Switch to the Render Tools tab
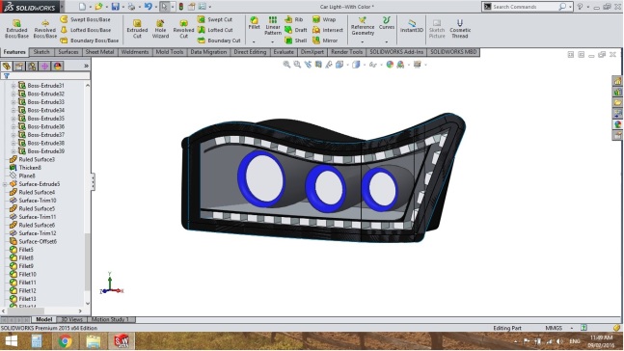The width and height of the screenshot is (624, 351). (346, 52)
